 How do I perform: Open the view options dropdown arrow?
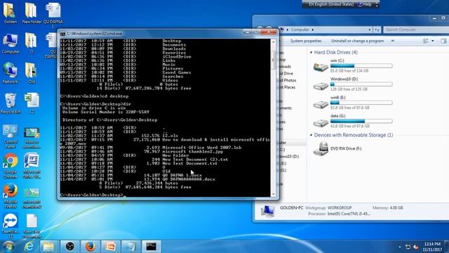[x=433, y=41]
